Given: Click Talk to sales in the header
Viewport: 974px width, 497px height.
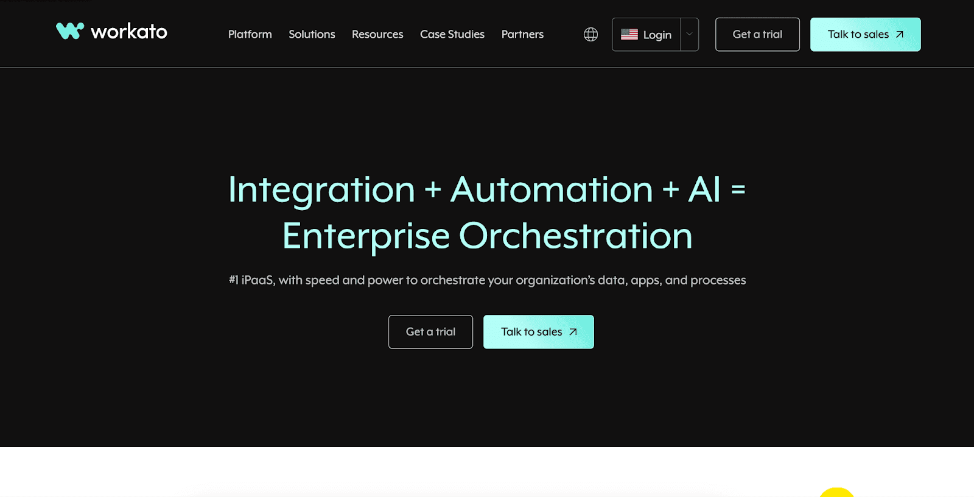Looking at the screenshot, I should [858, 35].
